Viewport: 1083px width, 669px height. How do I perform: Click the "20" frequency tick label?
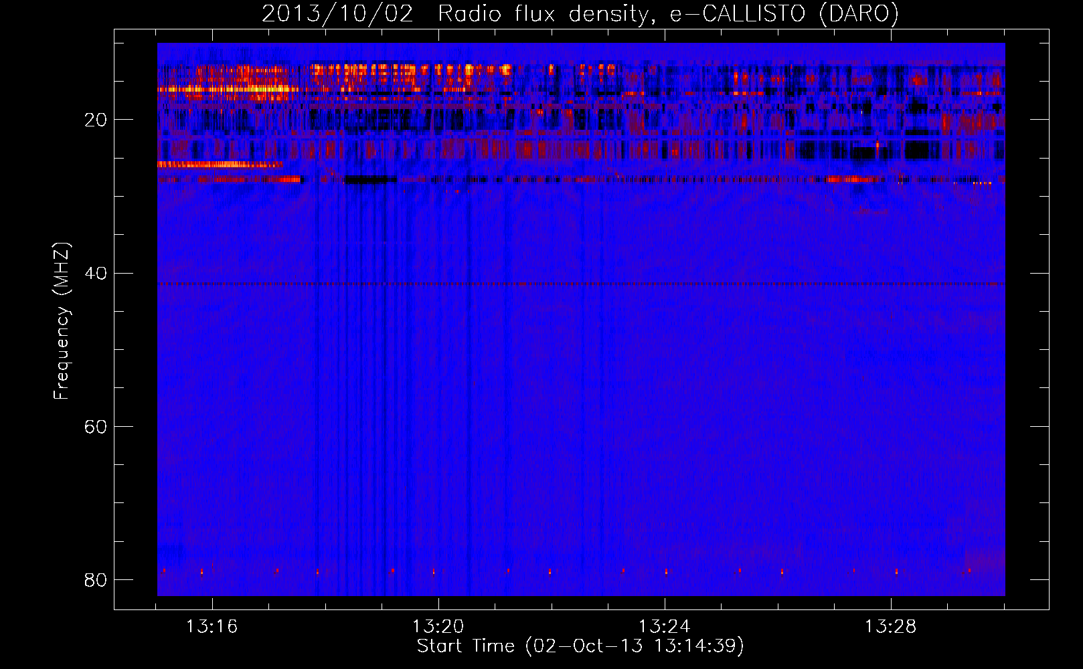coord(96,120)
